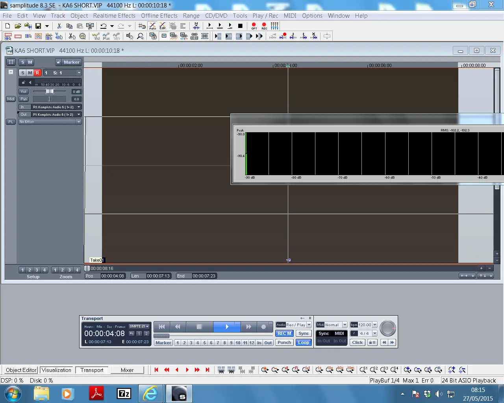Click the Visualization button

56,370
